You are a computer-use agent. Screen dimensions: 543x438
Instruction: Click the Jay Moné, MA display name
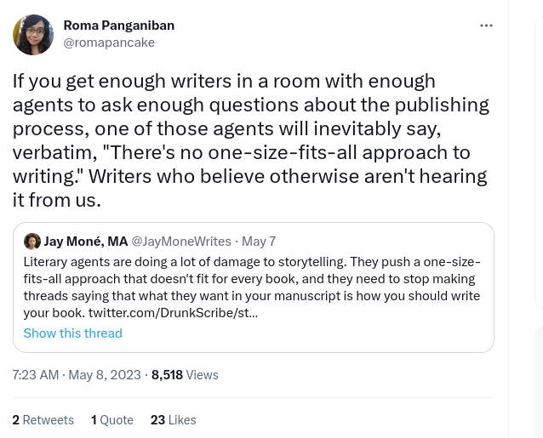(85, 242)
